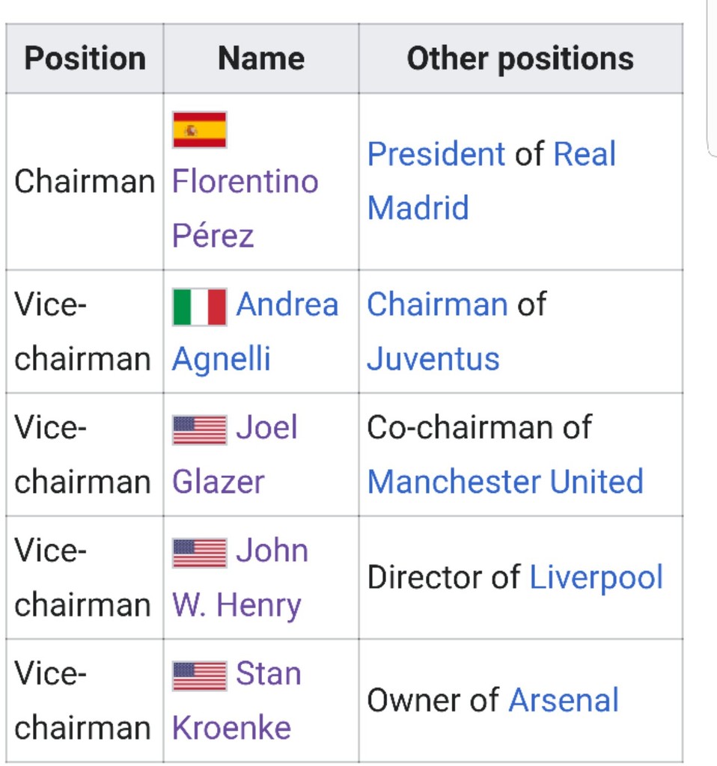717x766 pixels.
Task: Click the US flag beside Stan
Action: click(199, 675)
